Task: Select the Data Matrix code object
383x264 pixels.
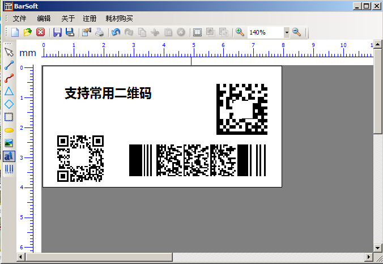Action: pyautogui.click(x=242, y=109)
